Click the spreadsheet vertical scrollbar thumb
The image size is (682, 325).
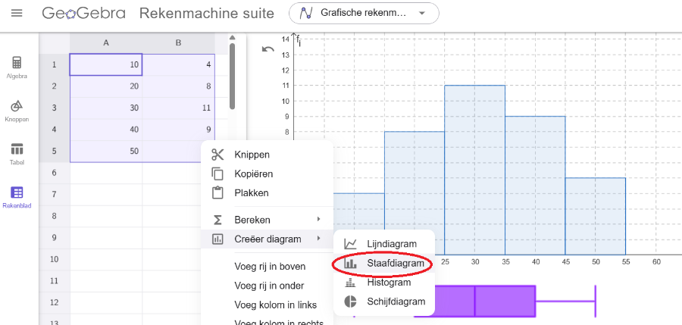[233, 77]
